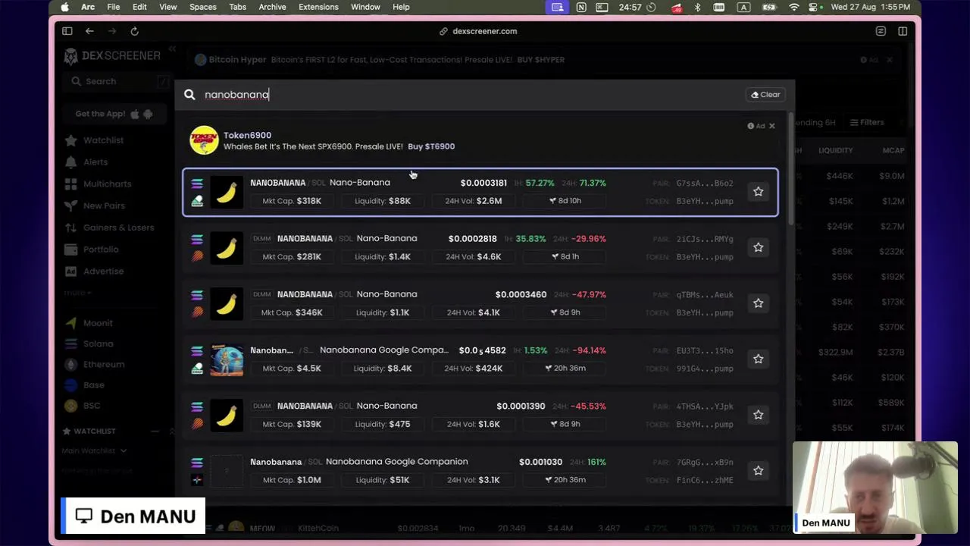Open the Spaces menu
This screenshot has width=970, height=546.
click(x=202, y=7)
